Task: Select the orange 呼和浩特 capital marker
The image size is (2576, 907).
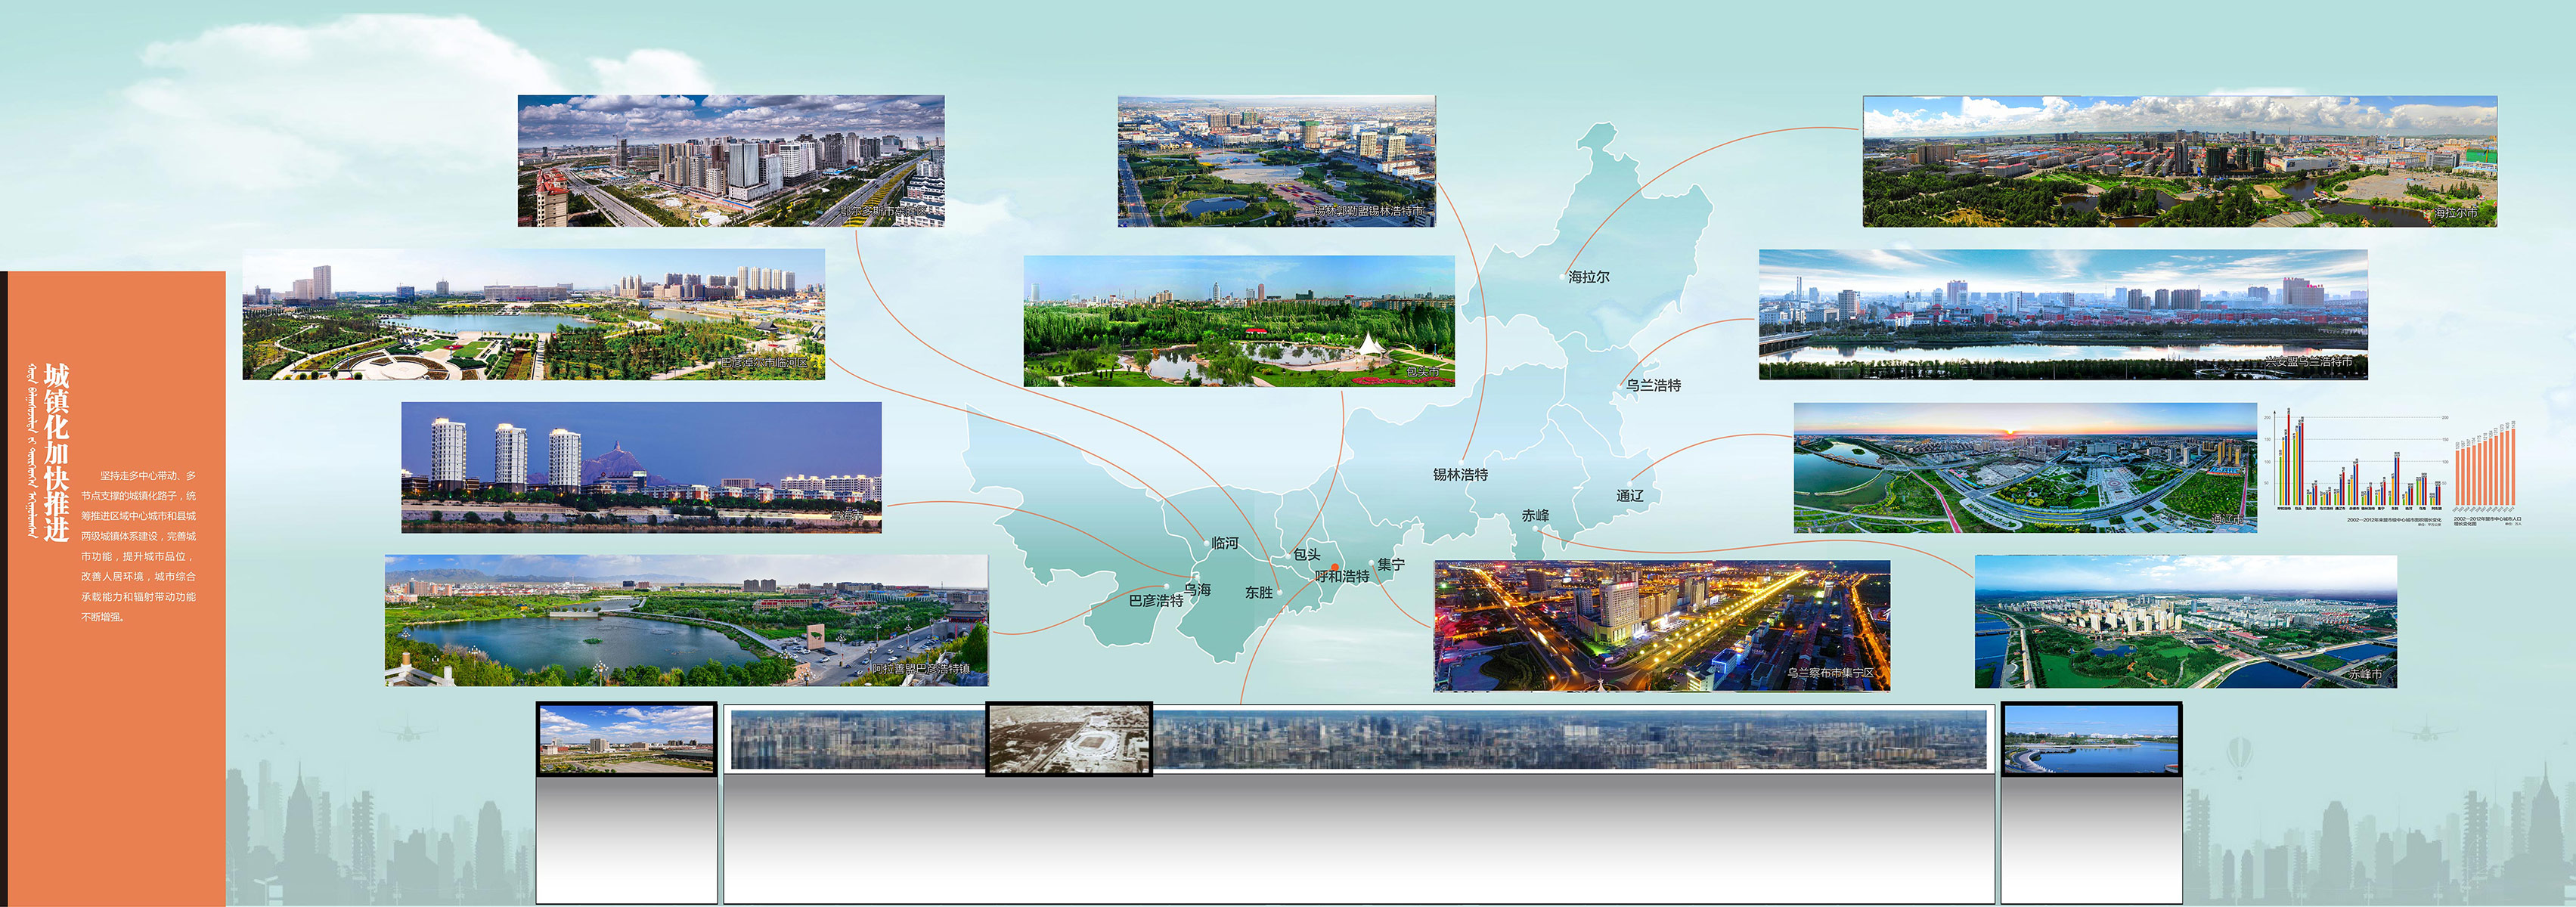Action: coord(1335,567)
